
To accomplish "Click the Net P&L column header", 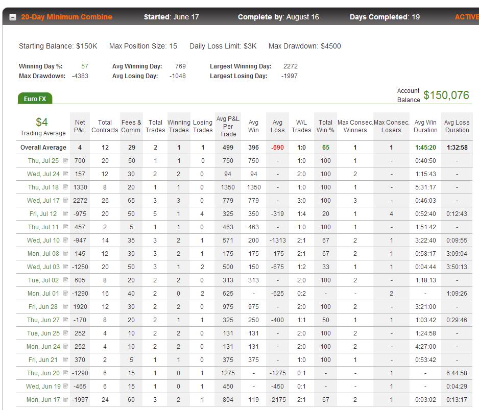I will pos(80,126).
